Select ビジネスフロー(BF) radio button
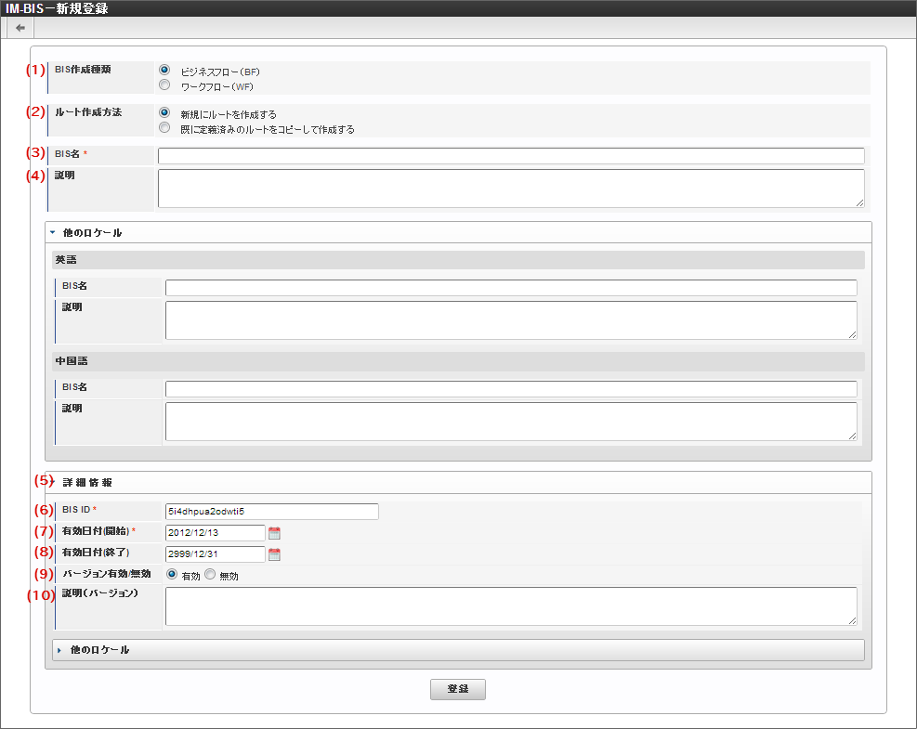Screen dimensions: 917x729 pyautogui.click(x=164, y=71)
